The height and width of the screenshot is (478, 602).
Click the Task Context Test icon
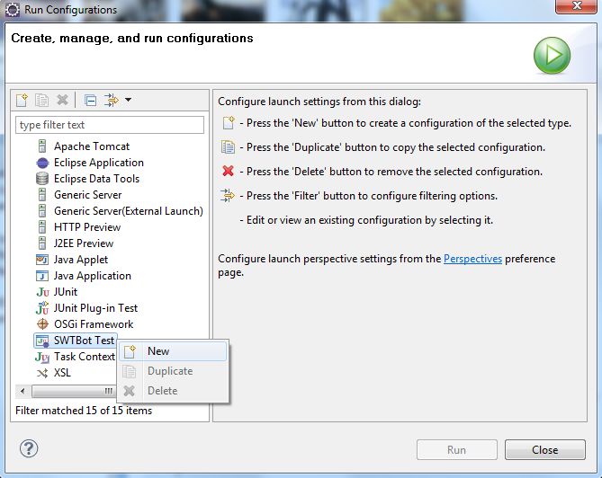[x=42, y=357]
